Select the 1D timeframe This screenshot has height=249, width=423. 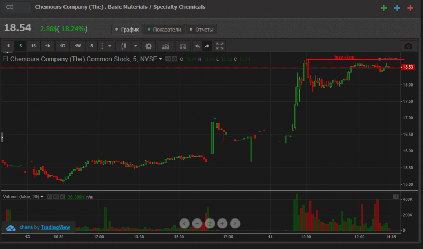point(62,46)
